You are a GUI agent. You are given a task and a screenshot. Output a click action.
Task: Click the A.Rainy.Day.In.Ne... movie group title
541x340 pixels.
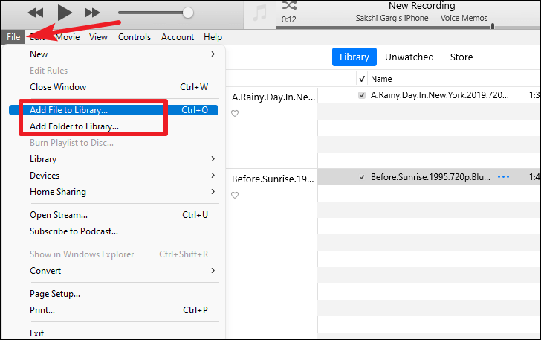273,97
